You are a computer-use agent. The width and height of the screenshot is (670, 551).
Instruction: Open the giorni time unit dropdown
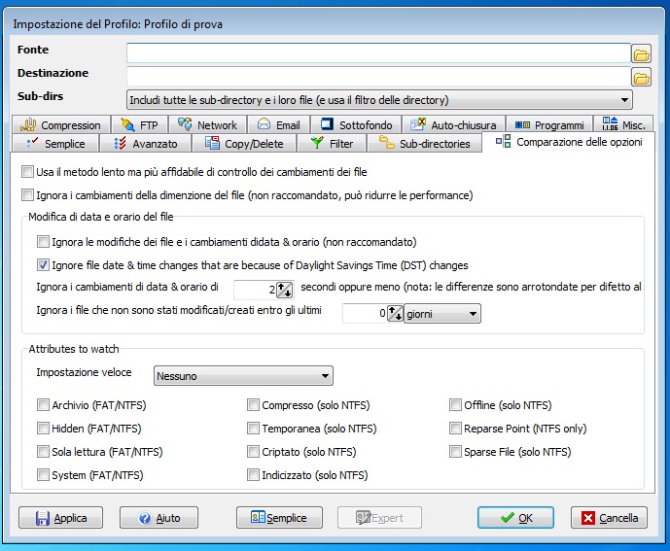coord(442,313)
